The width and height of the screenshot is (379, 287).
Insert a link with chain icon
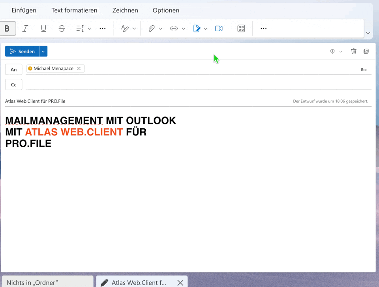(174, 28)
